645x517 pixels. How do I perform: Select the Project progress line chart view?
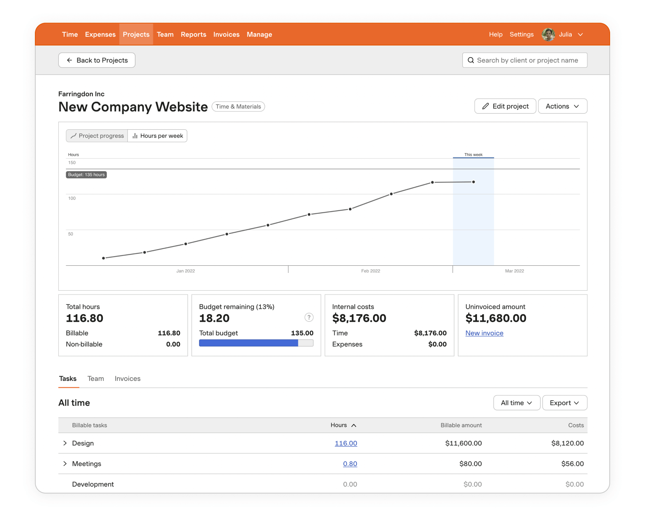(x=96, y=136)
